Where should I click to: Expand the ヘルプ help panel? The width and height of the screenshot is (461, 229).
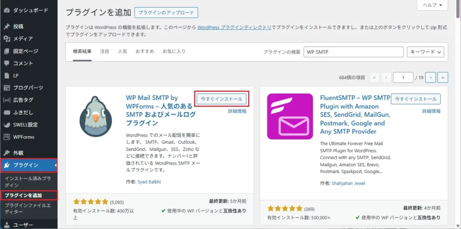pyautogui.click(x=433, y=5)
